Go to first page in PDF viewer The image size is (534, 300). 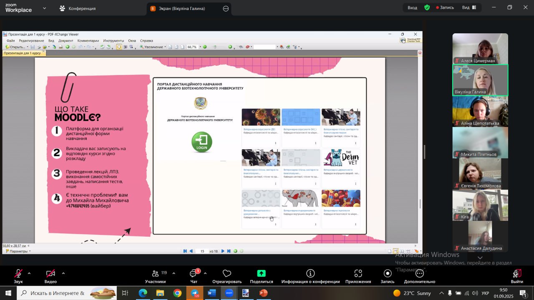(x=185, y=251)
